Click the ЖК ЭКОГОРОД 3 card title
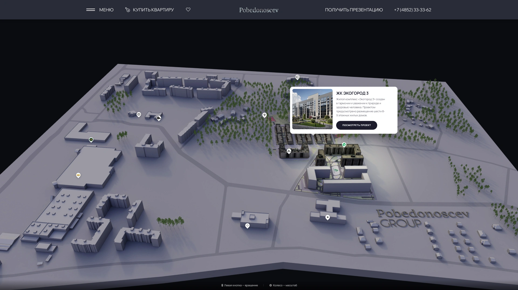Image resolution: width=518 pixels, height=290 pixels. [352, 93]
